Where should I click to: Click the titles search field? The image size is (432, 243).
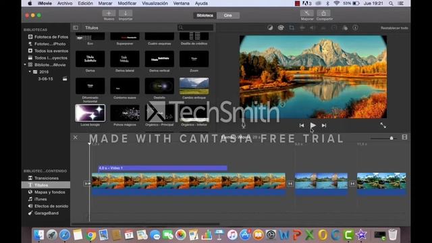[x=195, y=28]
